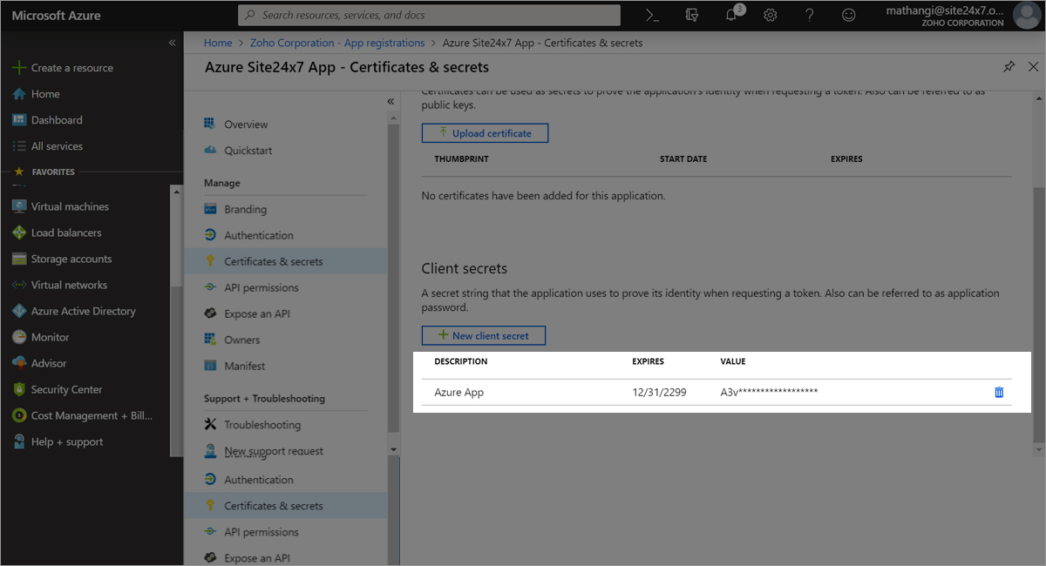
Task: Delete the Azure App client secret
Action: tap(999, 392)
